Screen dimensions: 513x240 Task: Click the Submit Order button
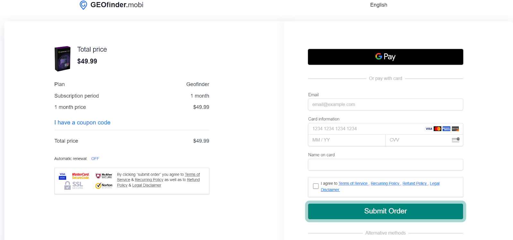(385, 211)
